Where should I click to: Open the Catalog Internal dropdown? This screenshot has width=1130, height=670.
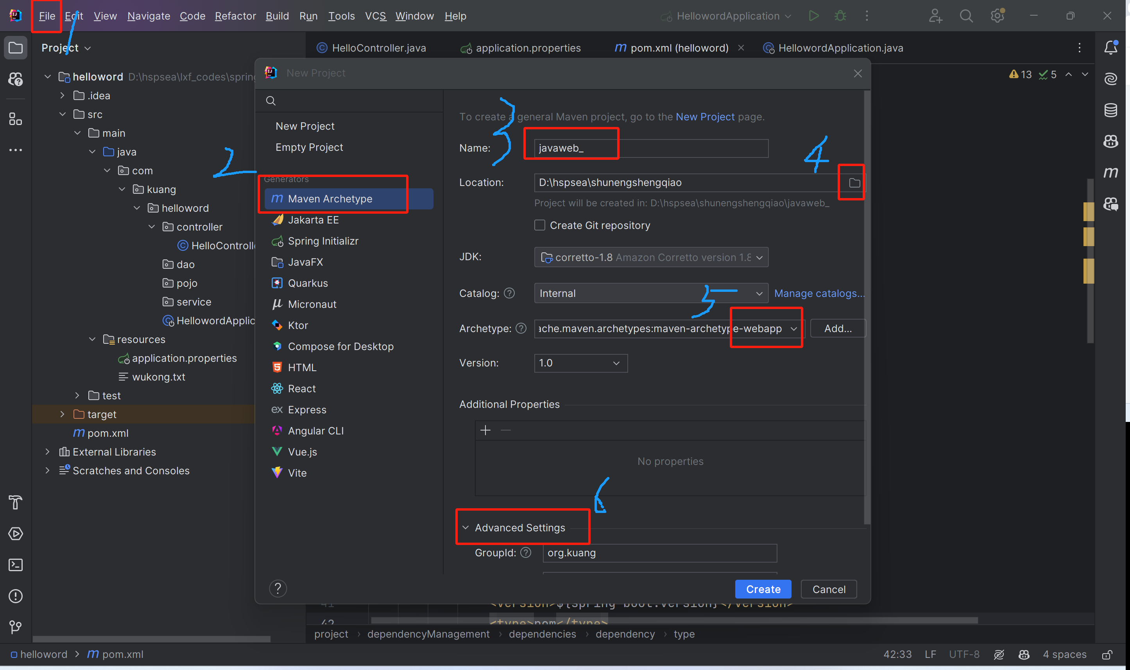pos(651,293)
